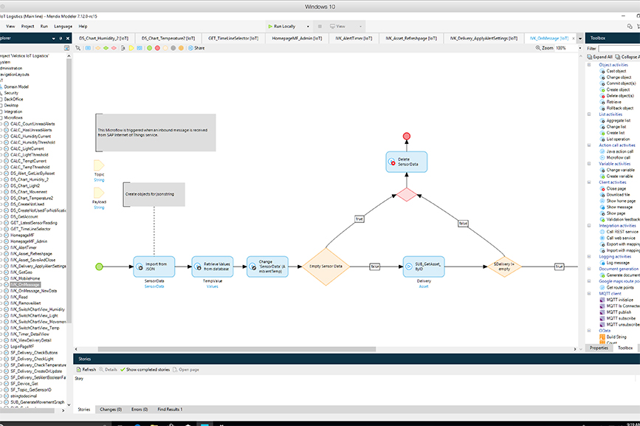Select the red end event on canvas

(x=407, y=137)
